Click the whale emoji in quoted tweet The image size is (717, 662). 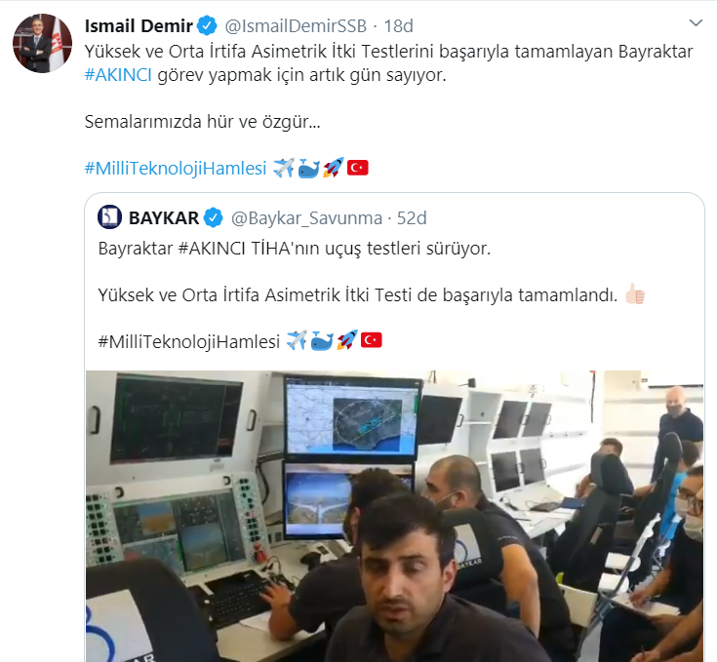click(x=322, y=340)
